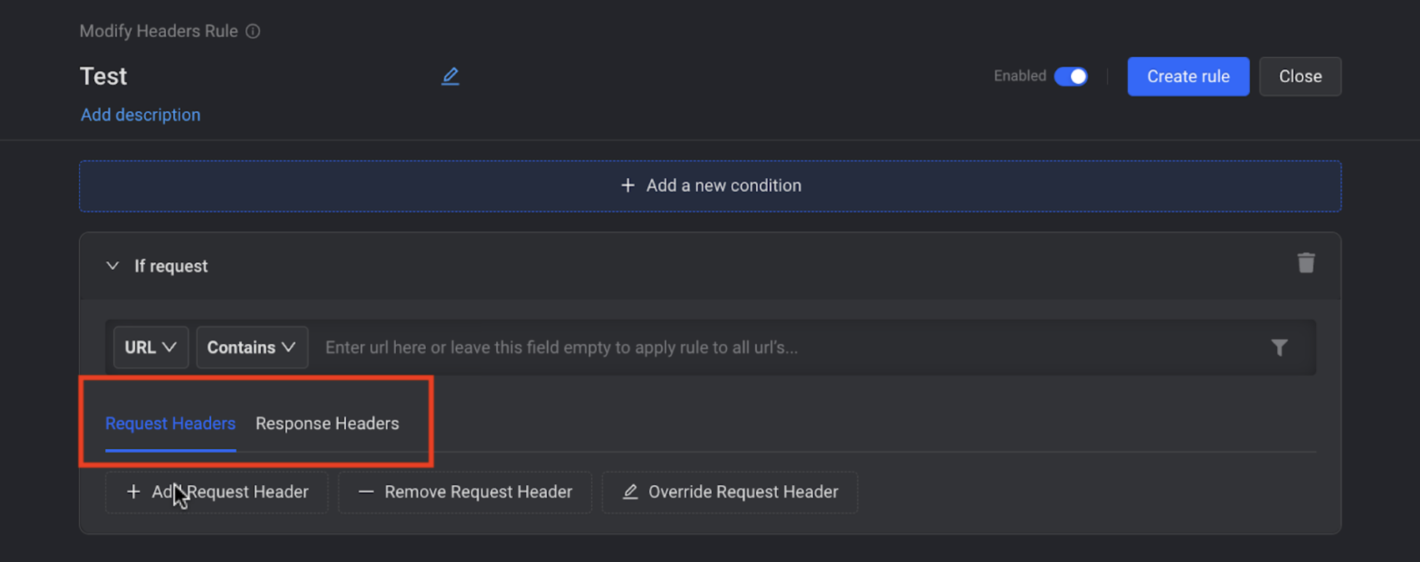This screenshot has width=1420, height=562.
Task: Click the Remove Request Header button
Action: click(x=465, y=492)
